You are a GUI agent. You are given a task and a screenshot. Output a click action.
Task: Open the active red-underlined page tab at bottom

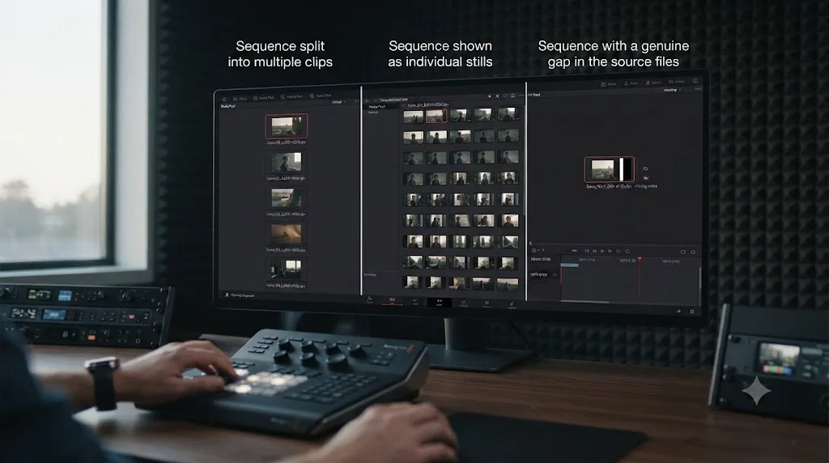(x=392, y=301)
